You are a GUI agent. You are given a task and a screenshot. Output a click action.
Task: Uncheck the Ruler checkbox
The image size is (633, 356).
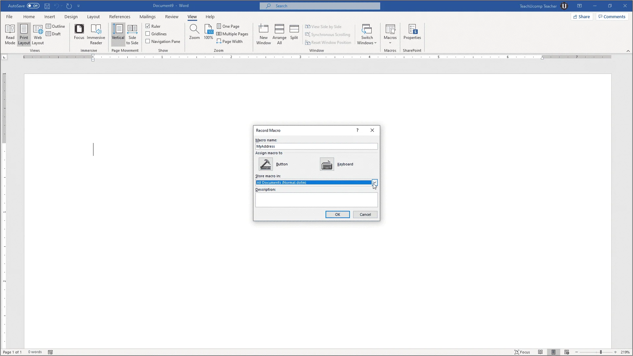148,26
